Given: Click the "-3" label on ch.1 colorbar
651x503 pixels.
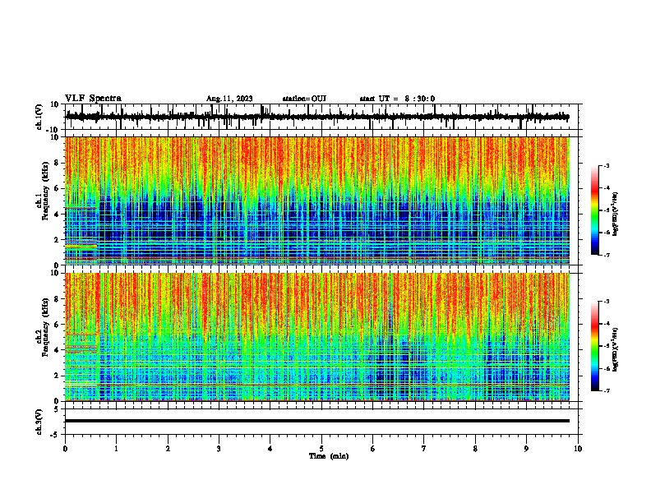Looking at the screenshot, I should pos(606,166).
